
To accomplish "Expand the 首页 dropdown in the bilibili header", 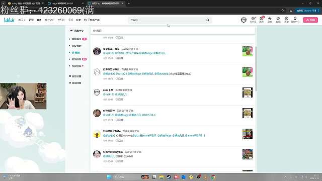I will pos(22,20).
